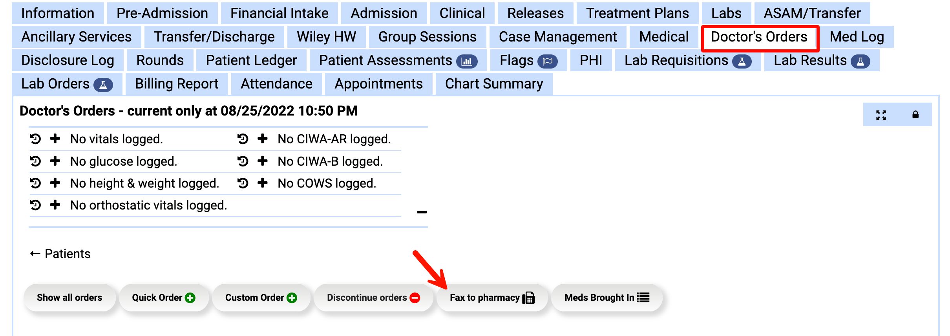Add a CIWA-AR assessment entry

coord(263,139)
